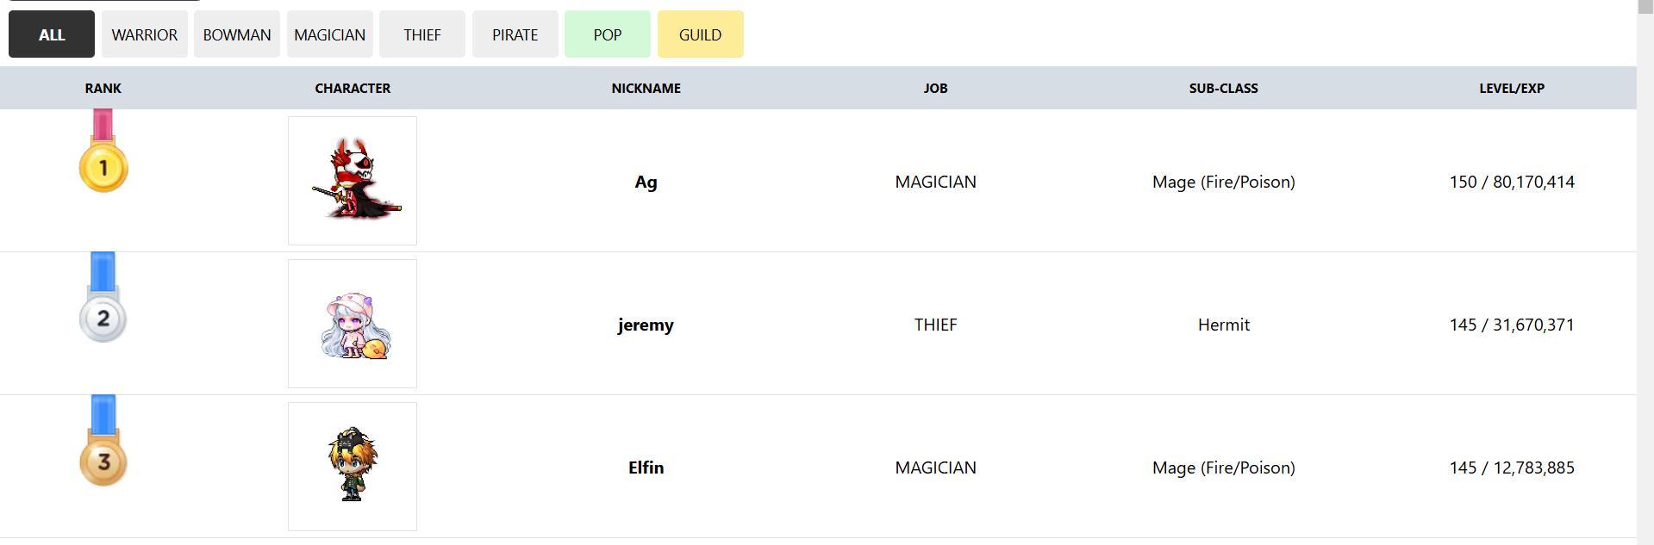Screen dimensions: 1654x545
Task: Click the nickname Elfin
Action: coord(646,468)
